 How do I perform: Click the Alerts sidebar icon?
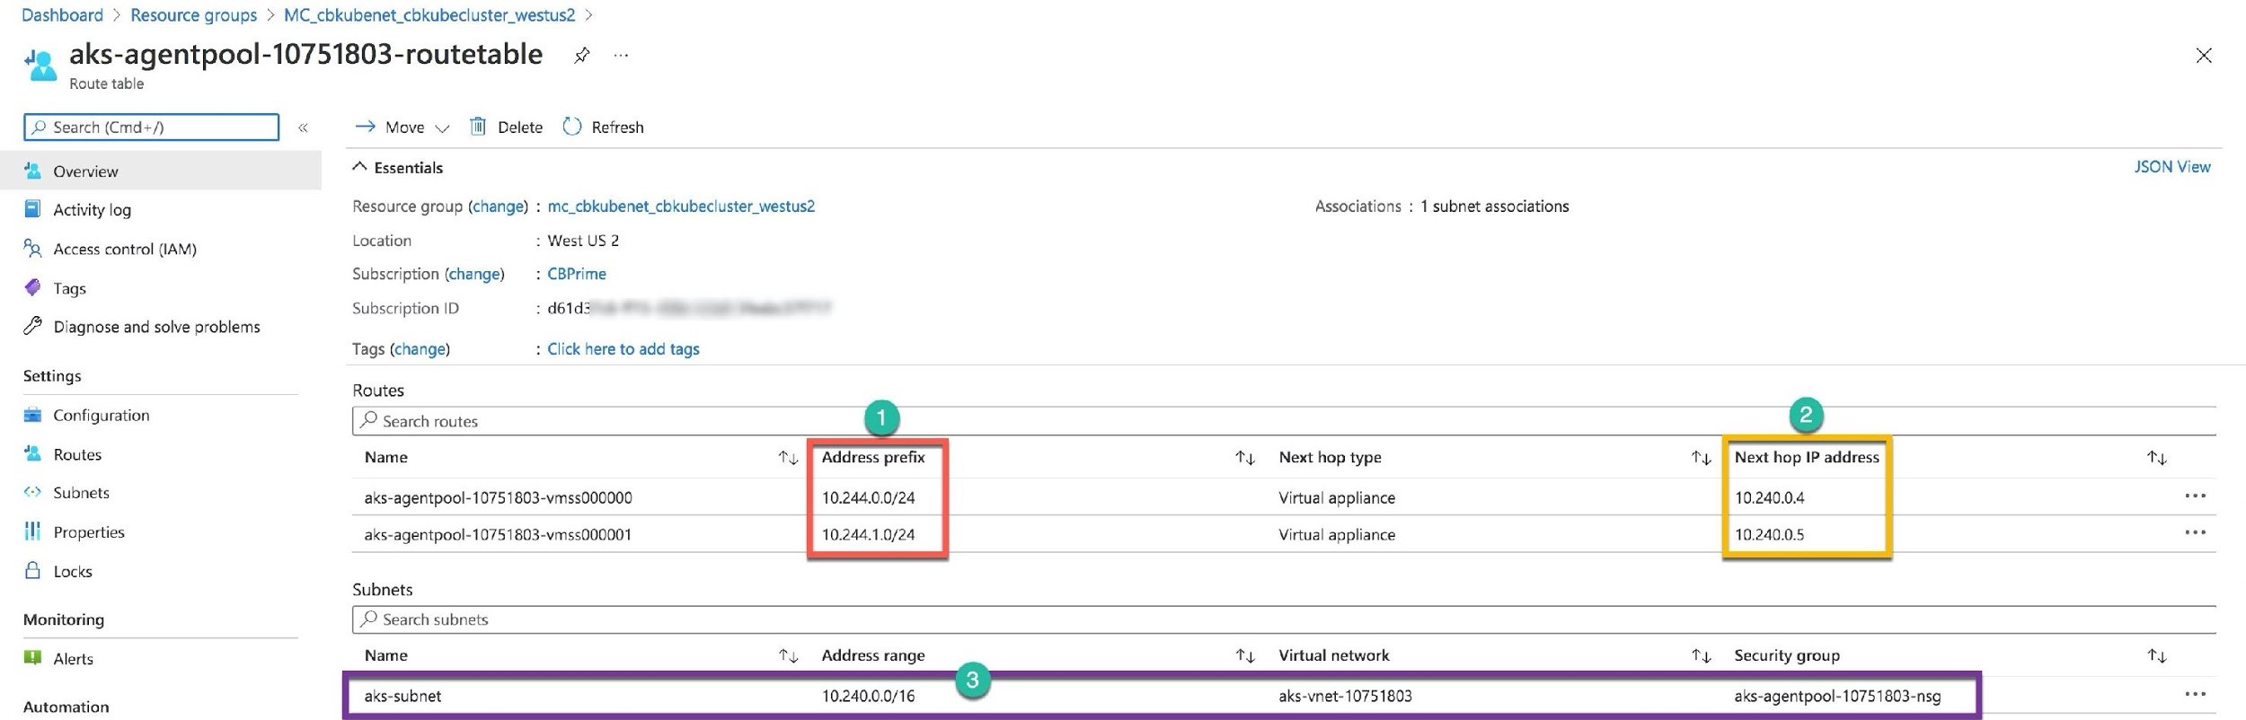click(x=32, y=657)
